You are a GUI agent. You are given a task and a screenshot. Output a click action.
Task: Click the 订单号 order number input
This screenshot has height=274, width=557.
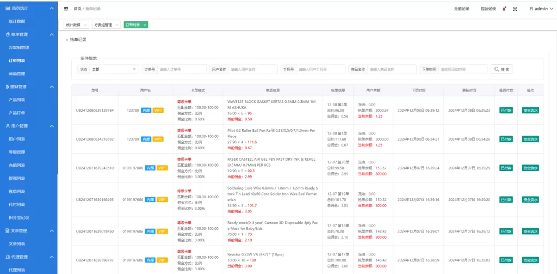tap(181, 69)
